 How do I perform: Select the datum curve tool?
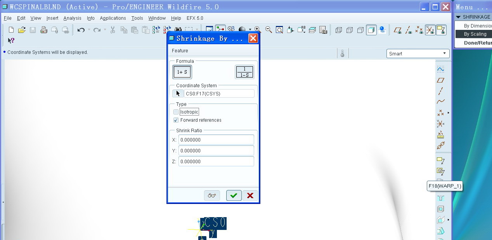(x=440, y=102)
